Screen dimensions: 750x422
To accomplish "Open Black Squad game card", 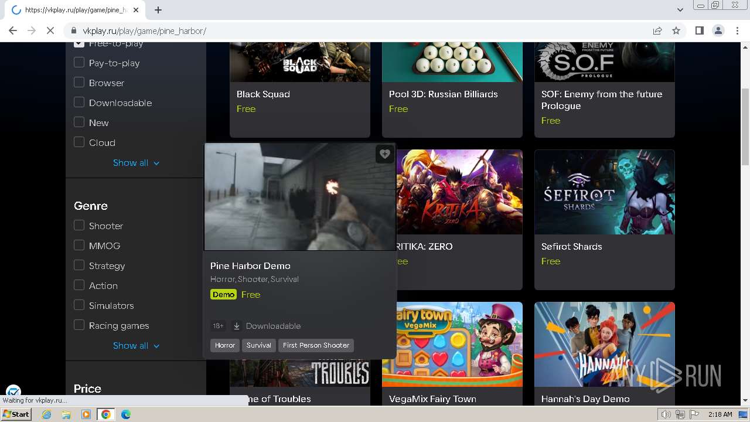I will coord(300,89).
